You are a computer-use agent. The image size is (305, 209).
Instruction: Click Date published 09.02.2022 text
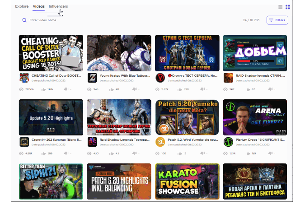48,81
